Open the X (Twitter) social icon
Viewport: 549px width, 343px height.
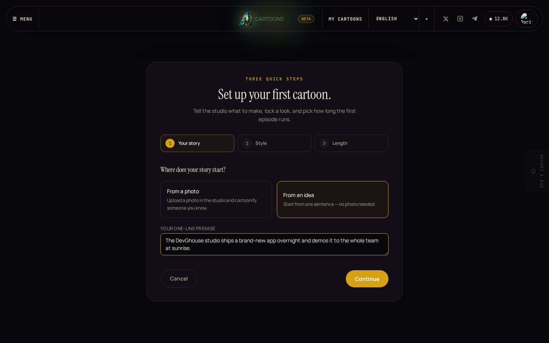(446, 19)
